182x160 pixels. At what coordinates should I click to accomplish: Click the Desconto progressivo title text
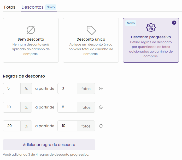(151, 37)
